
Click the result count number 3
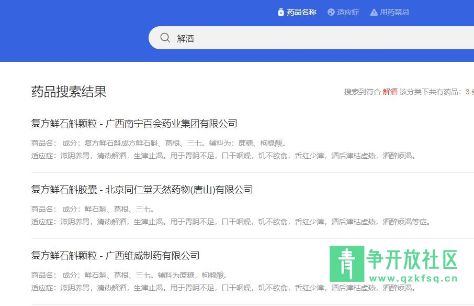click(467, 92)
